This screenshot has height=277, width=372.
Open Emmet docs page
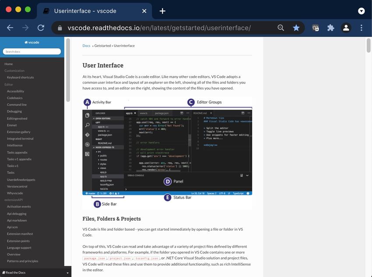coord(12,125)
